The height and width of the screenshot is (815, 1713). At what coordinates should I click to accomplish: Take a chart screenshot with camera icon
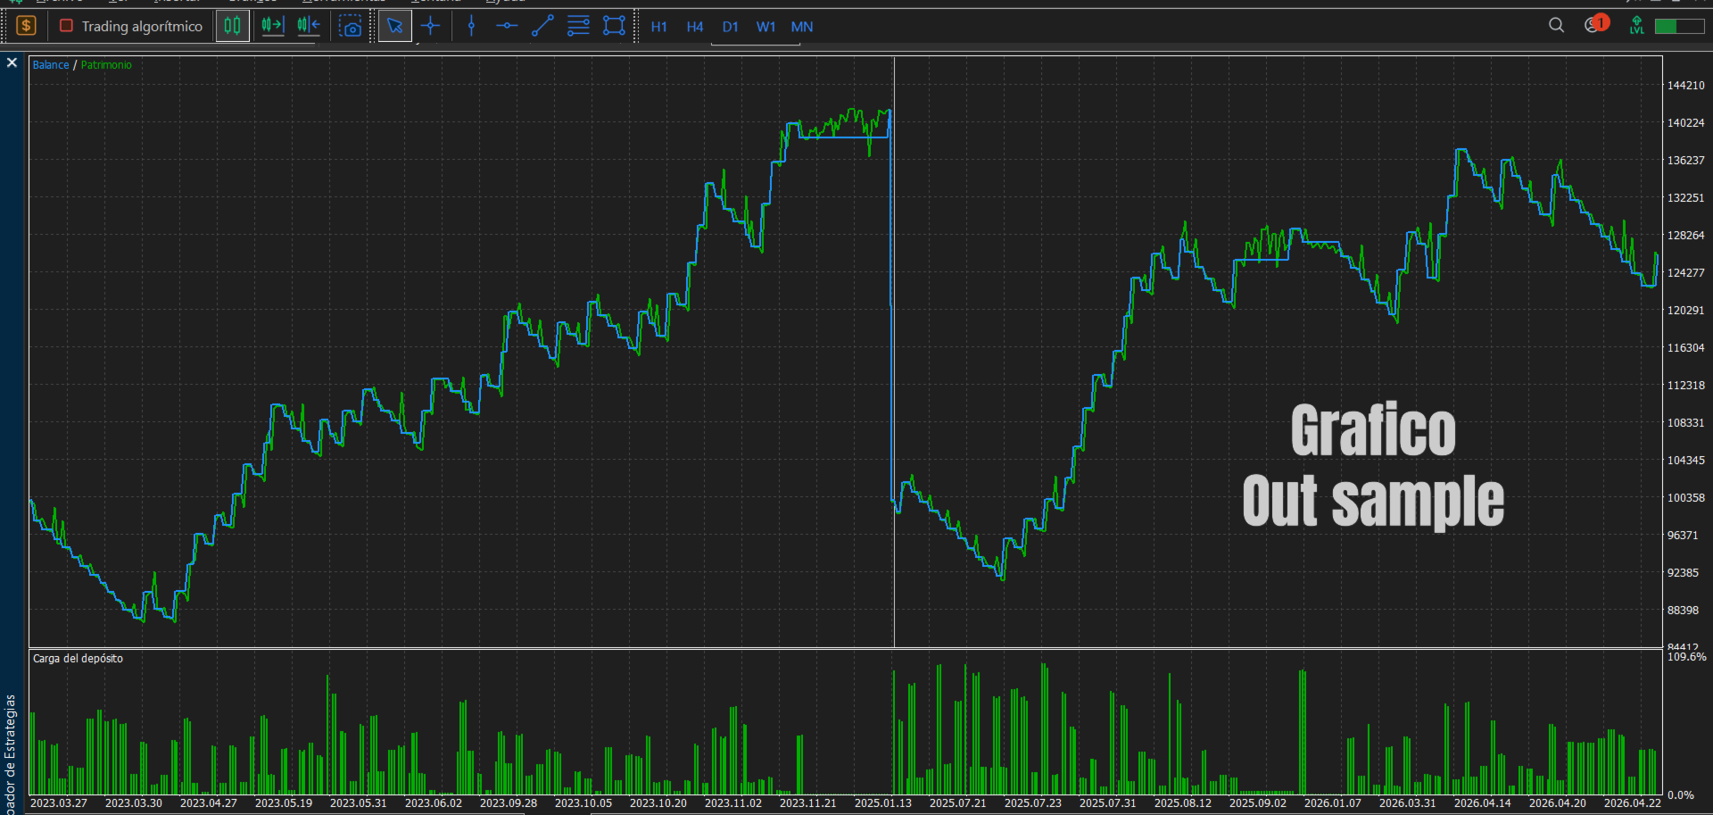tap(351, 27)
